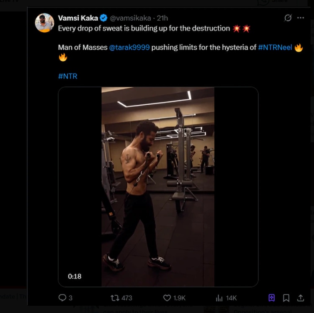Open Vamsi Kaka's profile picture

pos(44,23)
